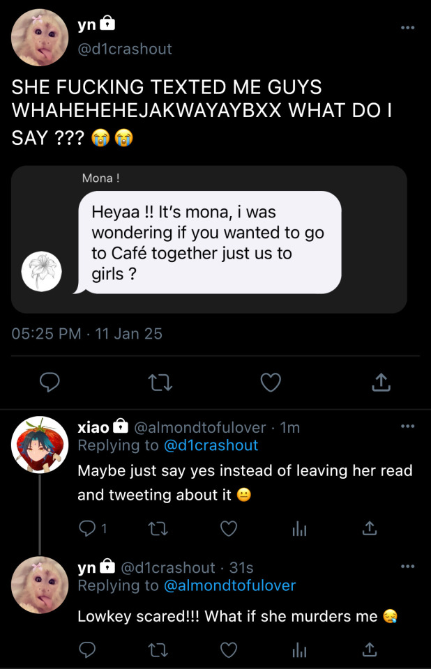Like xiao's reply
Image resolution: width=431 pixels, height=669 pixels.
coord(229,529)
